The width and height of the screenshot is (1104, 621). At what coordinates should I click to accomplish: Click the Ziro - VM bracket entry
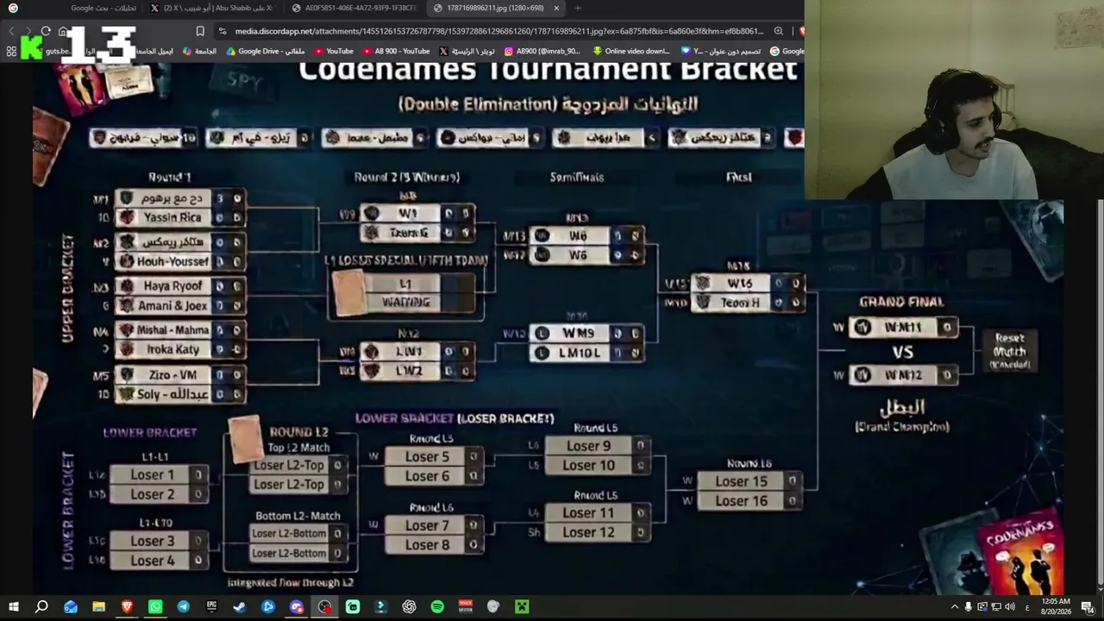pyautogui.click(x=181, y=375)
